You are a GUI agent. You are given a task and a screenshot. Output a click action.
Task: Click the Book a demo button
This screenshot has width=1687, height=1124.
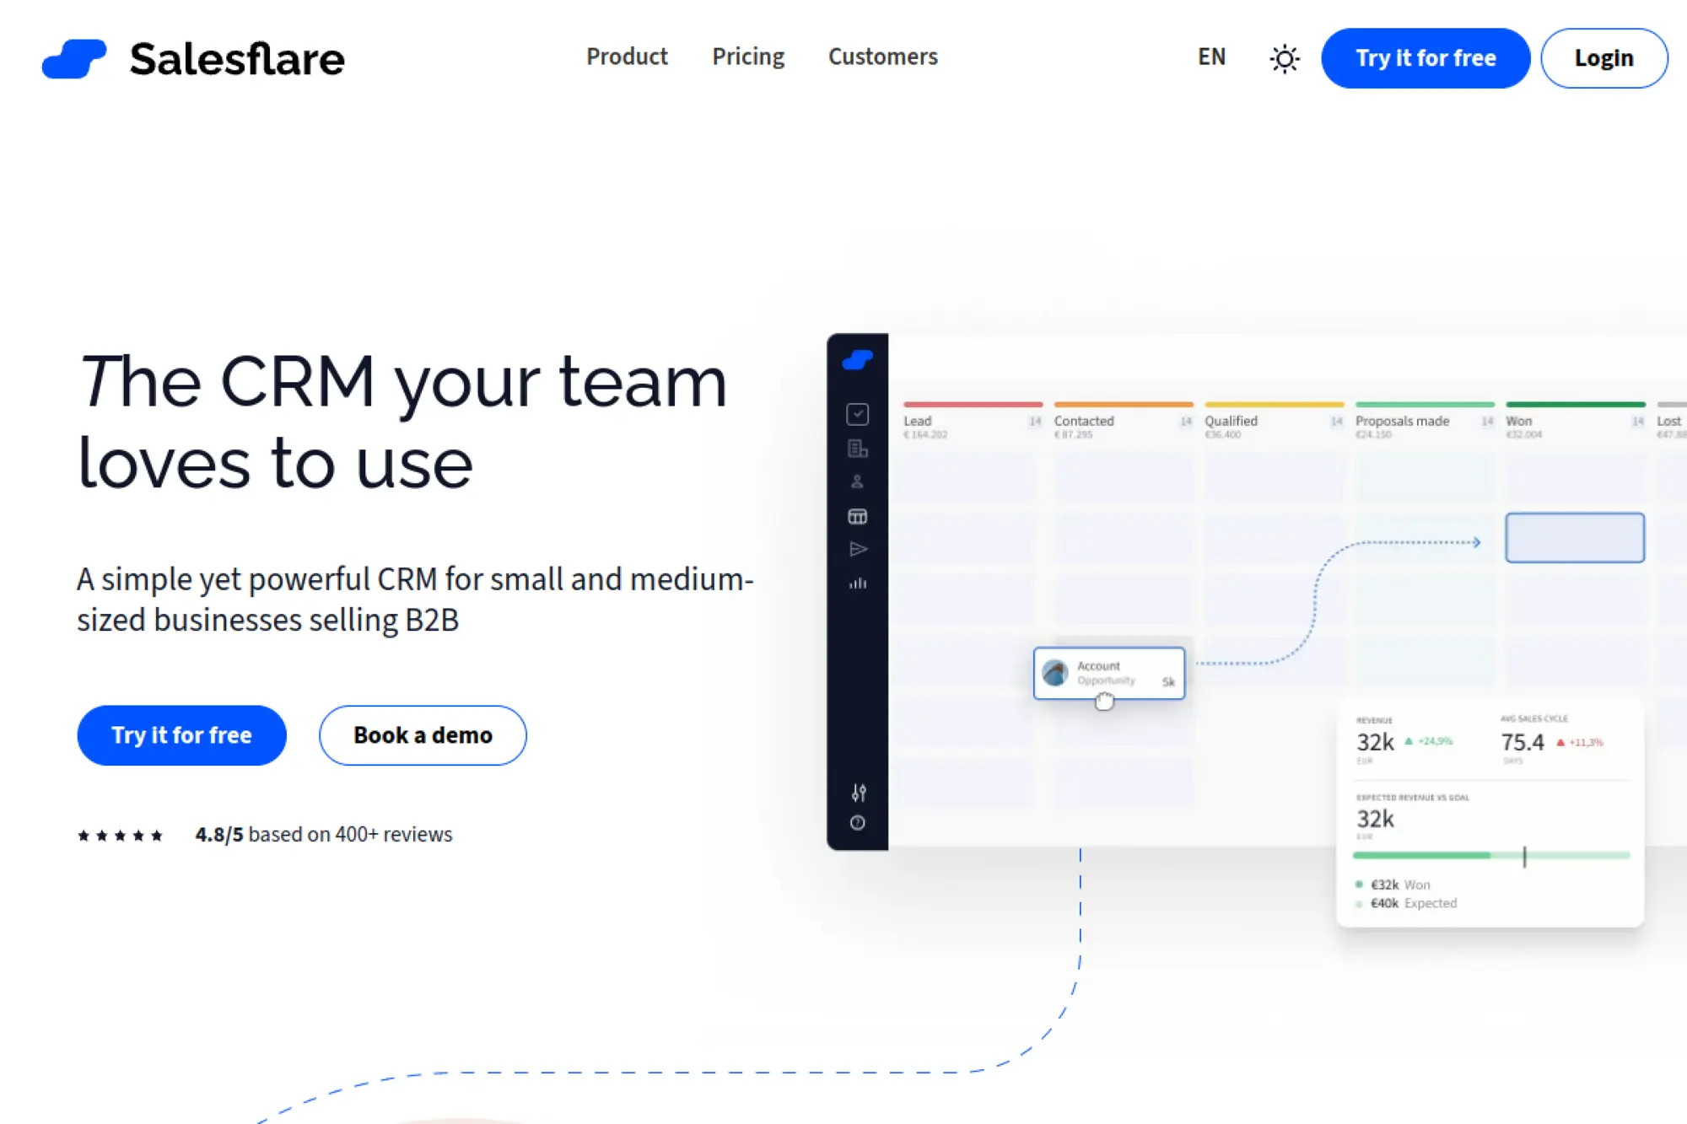423,735
